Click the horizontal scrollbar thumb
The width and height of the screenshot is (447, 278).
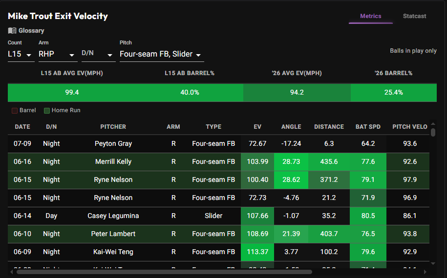tap(164, 272)
